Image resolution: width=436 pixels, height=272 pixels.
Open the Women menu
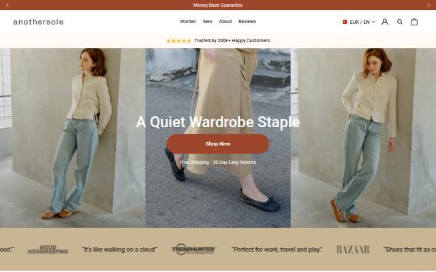(x=188, y=21)
